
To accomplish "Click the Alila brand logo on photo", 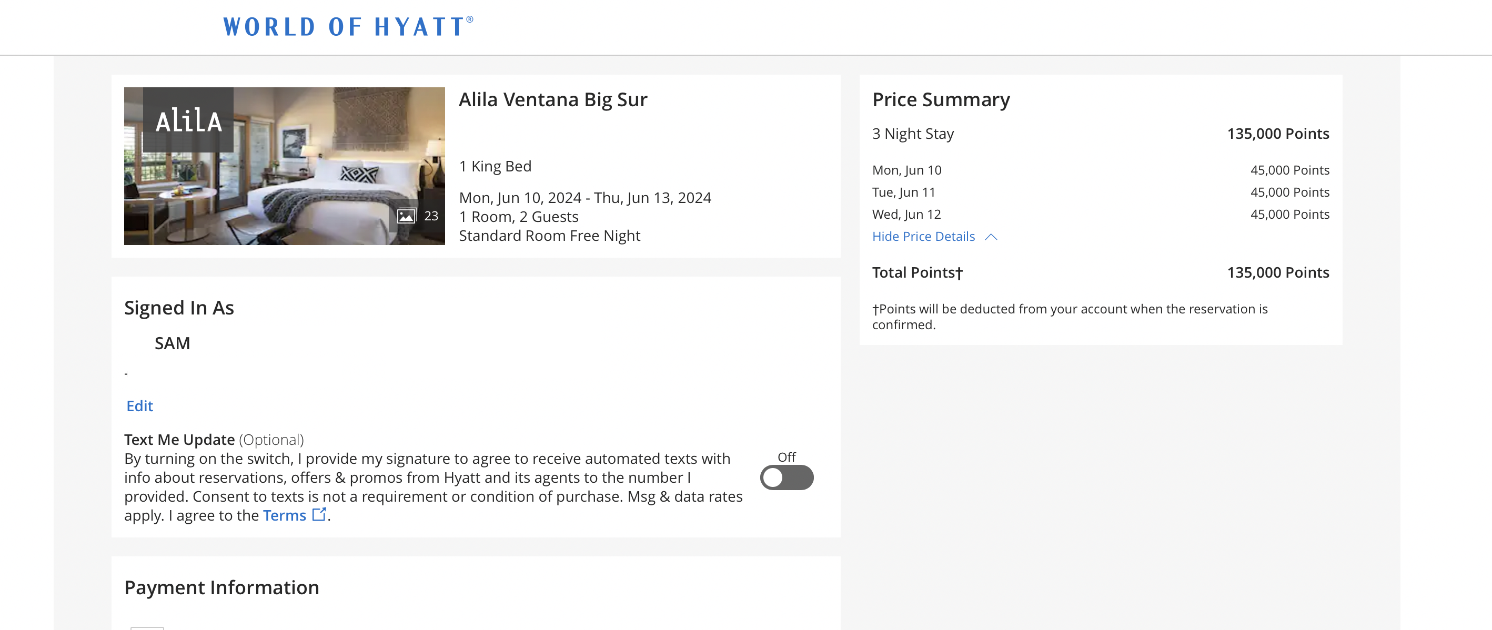I will coord(188,120).
